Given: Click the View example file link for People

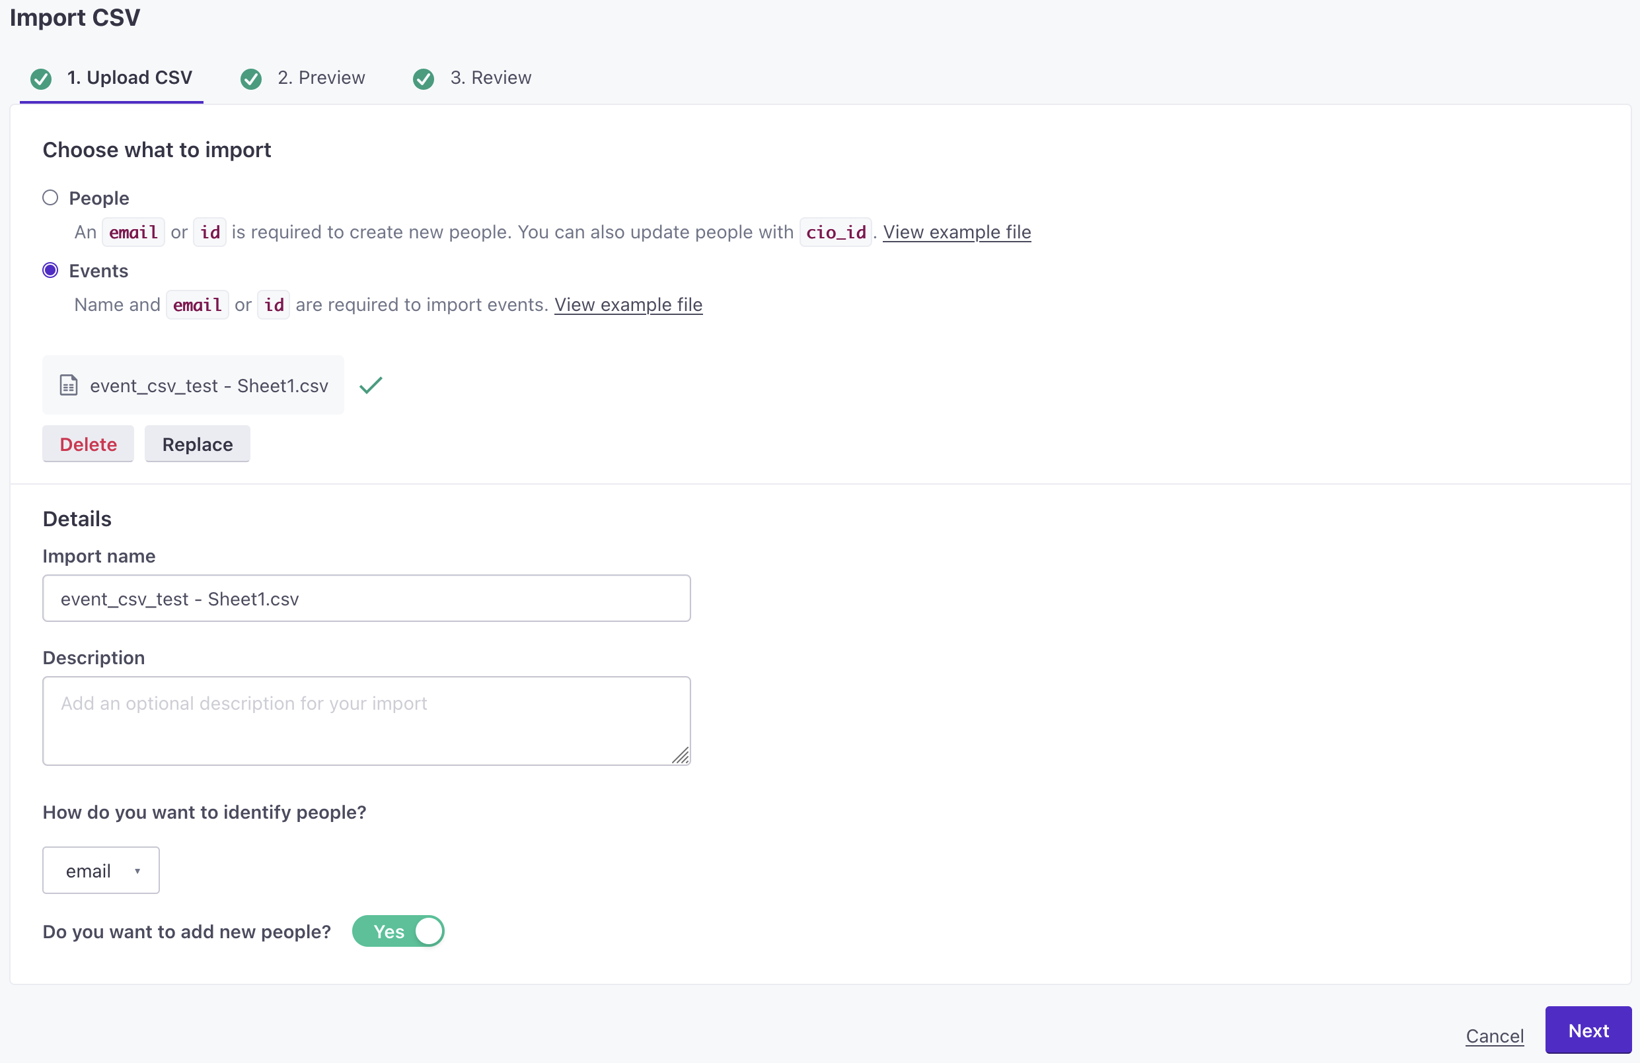Looking at the screenshot, I should click(x=957, y=230).
